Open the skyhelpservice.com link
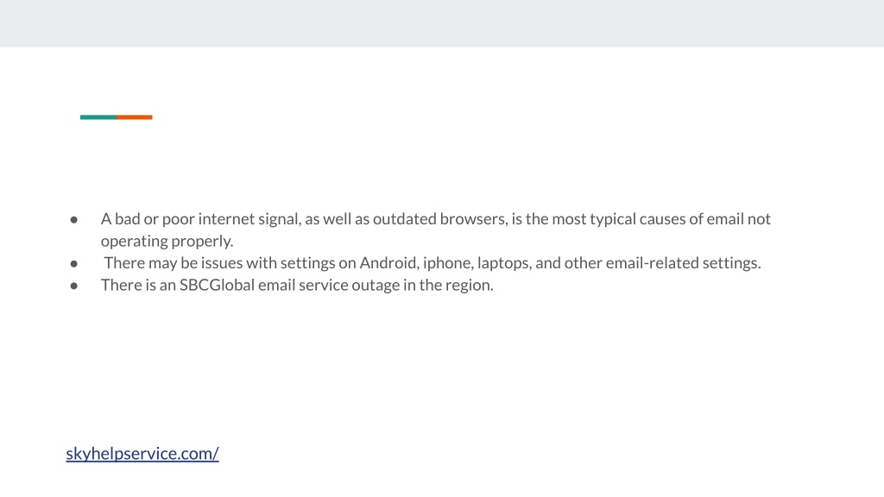The height and width of the screenshot is (497, 884). pyautogui.click(x=142, y=454)
